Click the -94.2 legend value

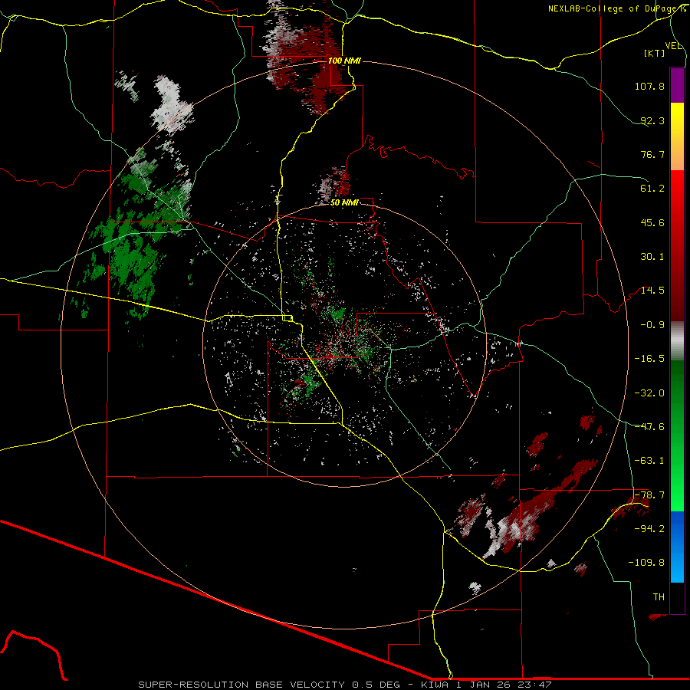point(649,528)
